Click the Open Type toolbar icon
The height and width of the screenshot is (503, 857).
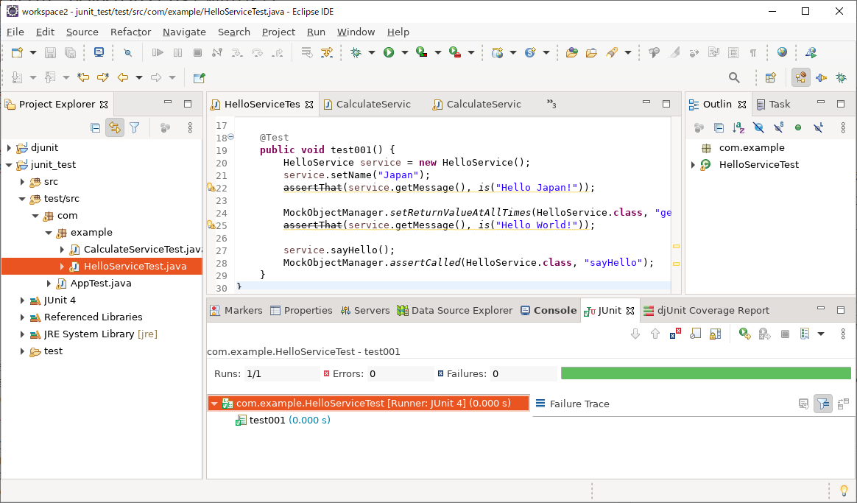[x=571, y=52]
